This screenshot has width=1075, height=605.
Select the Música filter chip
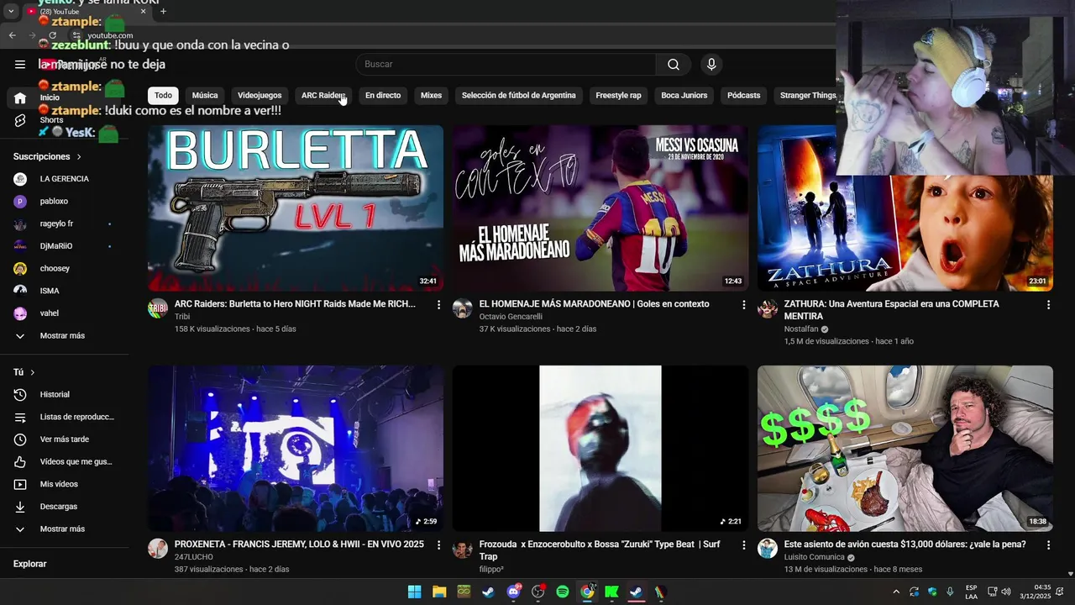tap(205, 96)
